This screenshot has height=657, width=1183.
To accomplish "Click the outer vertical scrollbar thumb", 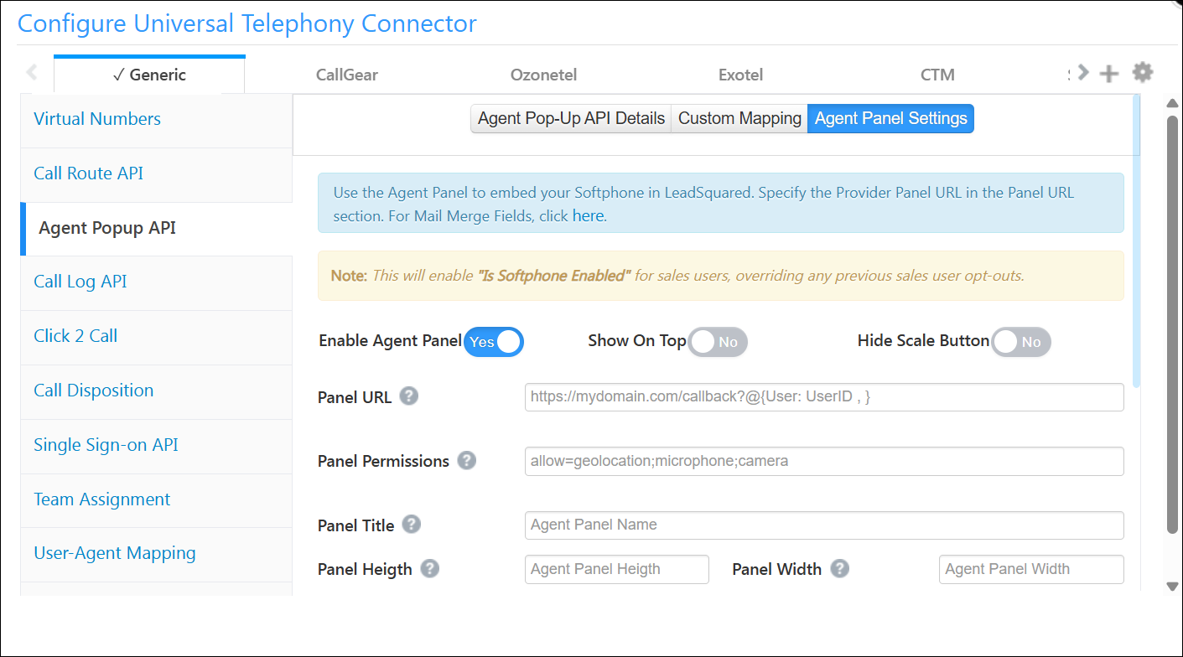I will coord(1172,324).
